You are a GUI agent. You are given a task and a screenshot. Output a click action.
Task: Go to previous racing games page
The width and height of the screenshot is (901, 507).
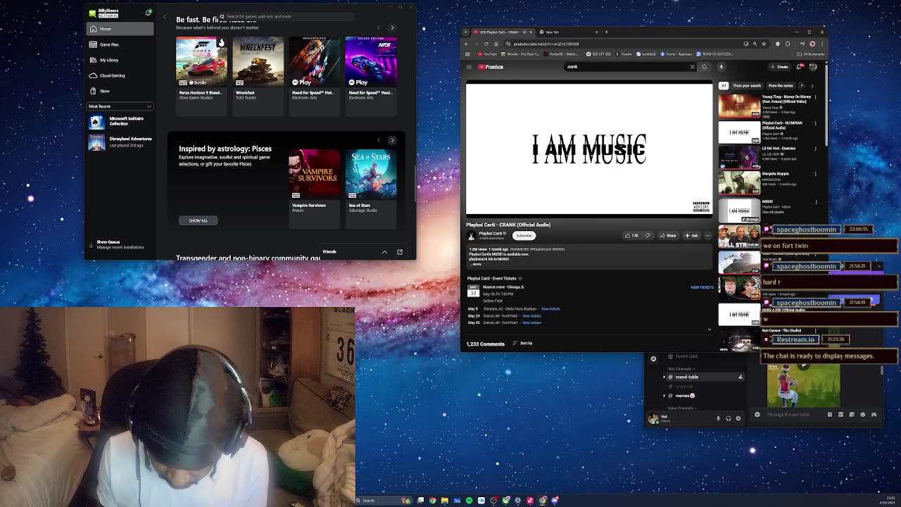point(378,27)
